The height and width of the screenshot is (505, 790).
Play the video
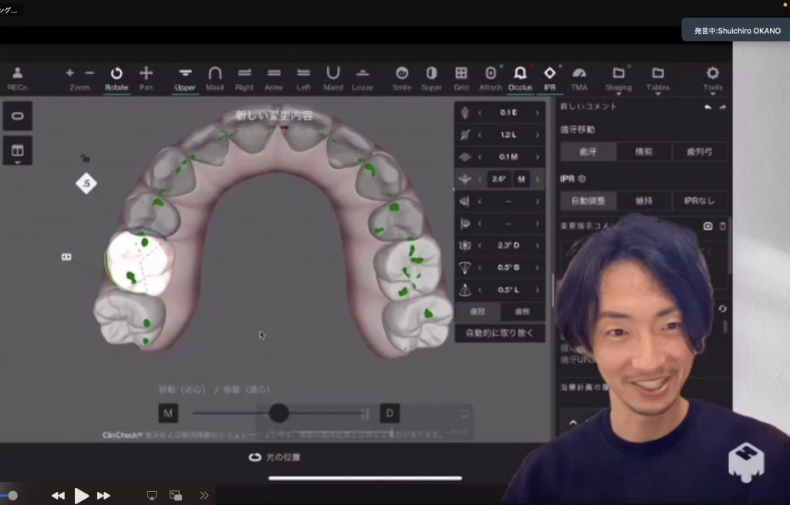click(81, 496)
